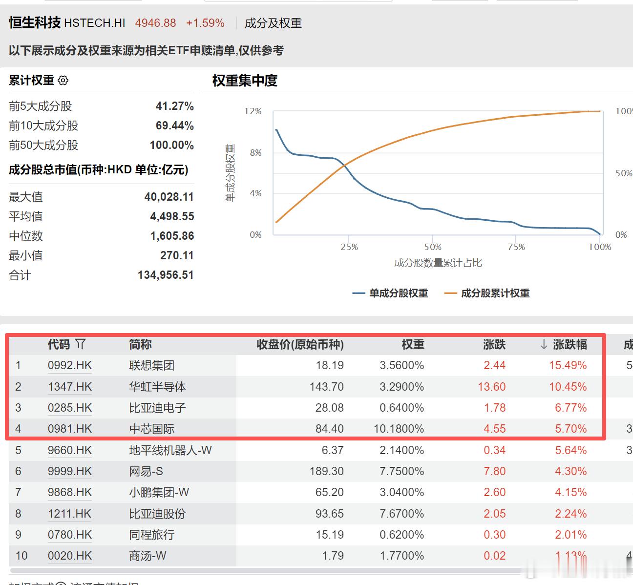The width and height of the screenshot is (633, 585).
Task: Click the 恒生科技 index name in header
Action: tap(35, 22)
